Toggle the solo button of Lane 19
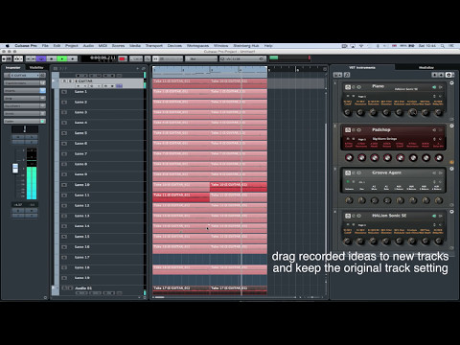 64,278
